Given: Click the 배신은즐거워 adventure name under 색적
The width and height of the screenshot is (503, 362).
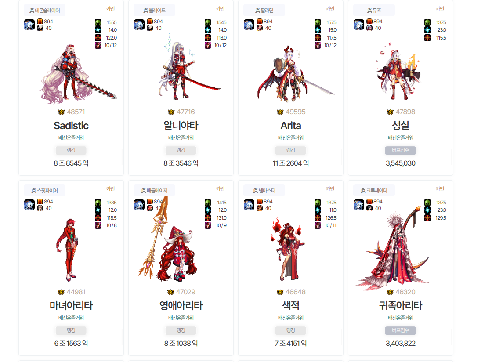Looking at the screenshot, I should click(x=291, y=318).
